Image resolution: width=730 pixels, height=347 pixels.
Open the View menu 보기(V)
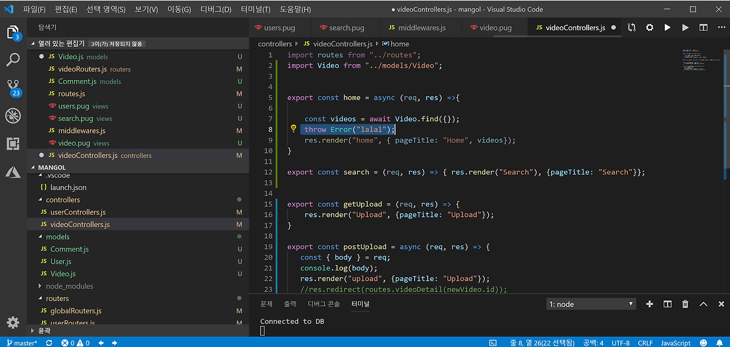pos(147,9)
